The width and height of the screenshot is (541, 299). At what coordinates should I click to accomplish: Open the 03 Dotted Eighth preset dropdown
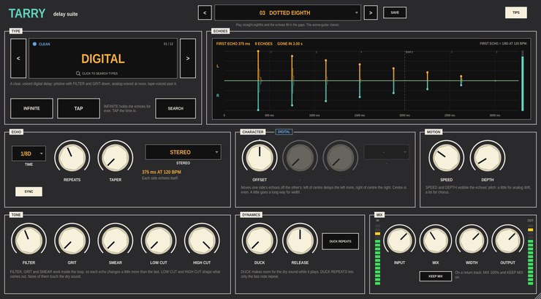click(288, 12)
